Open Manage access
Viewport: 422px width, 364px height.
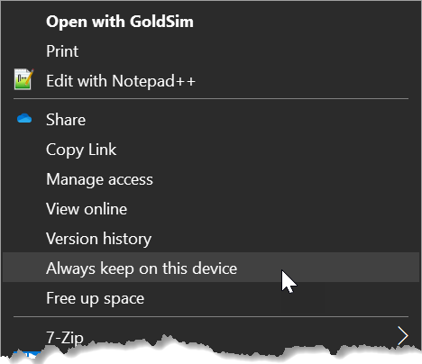point(210,179)
